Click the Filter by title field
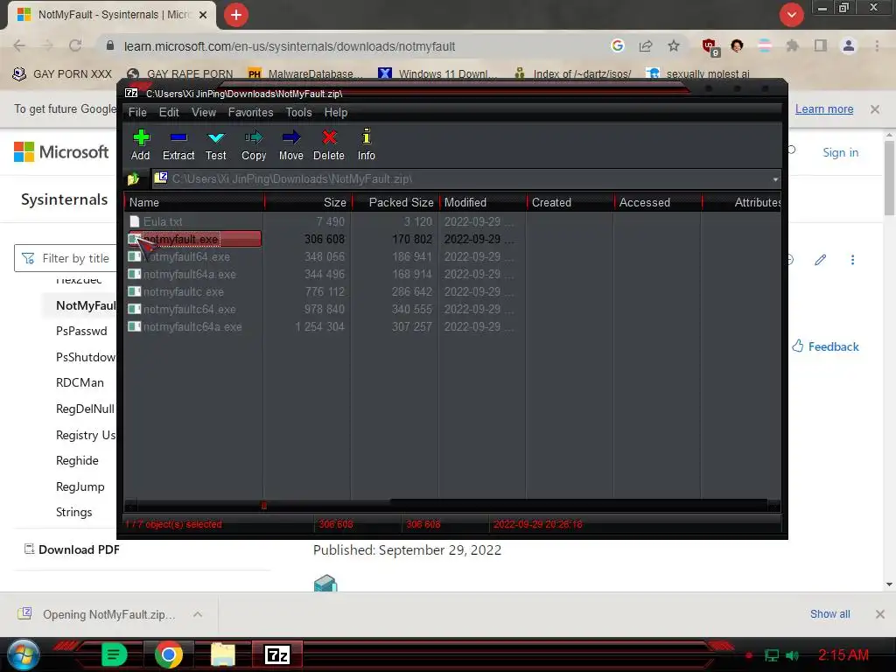 [65, 258]
